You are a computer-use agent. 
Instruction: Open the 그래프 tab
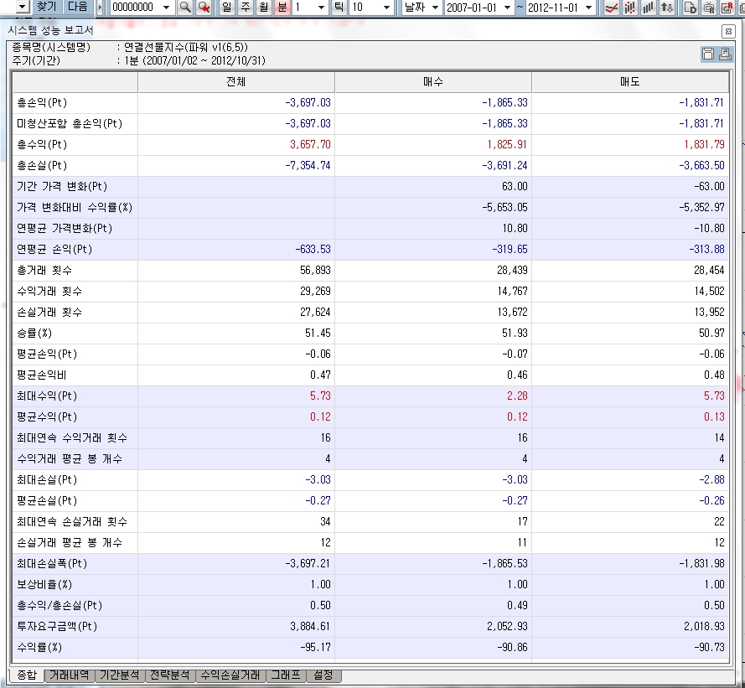285,675
